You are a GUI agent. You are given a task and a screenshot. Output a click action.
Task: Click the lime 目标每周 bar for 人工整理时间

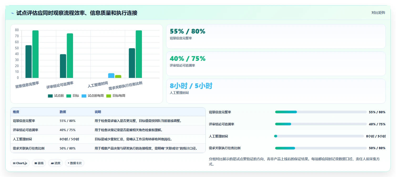118,77
